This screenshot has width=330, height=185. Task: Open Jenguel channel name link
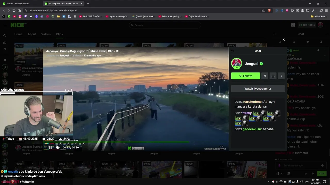click(x=252, y=64)
